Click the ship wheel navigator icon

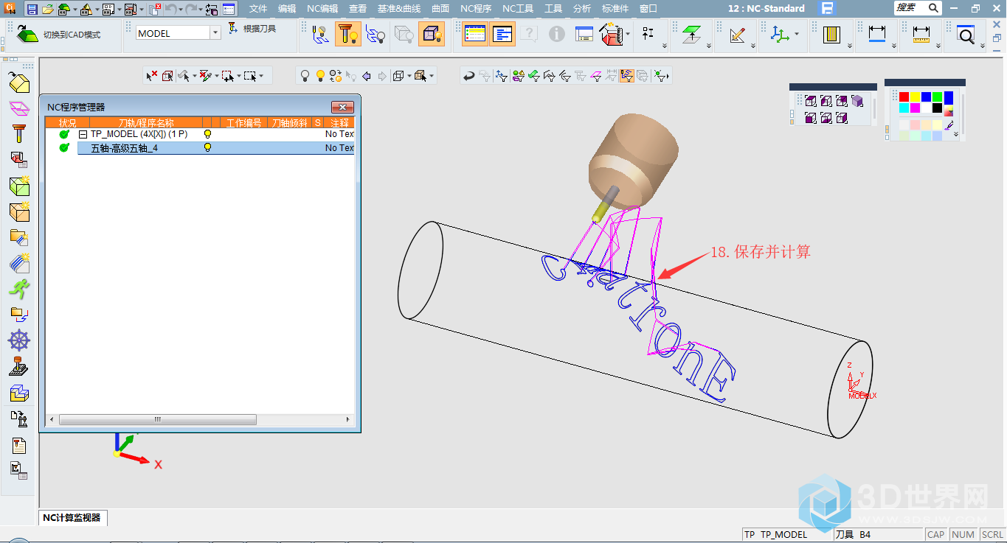(x=19, y=340)
